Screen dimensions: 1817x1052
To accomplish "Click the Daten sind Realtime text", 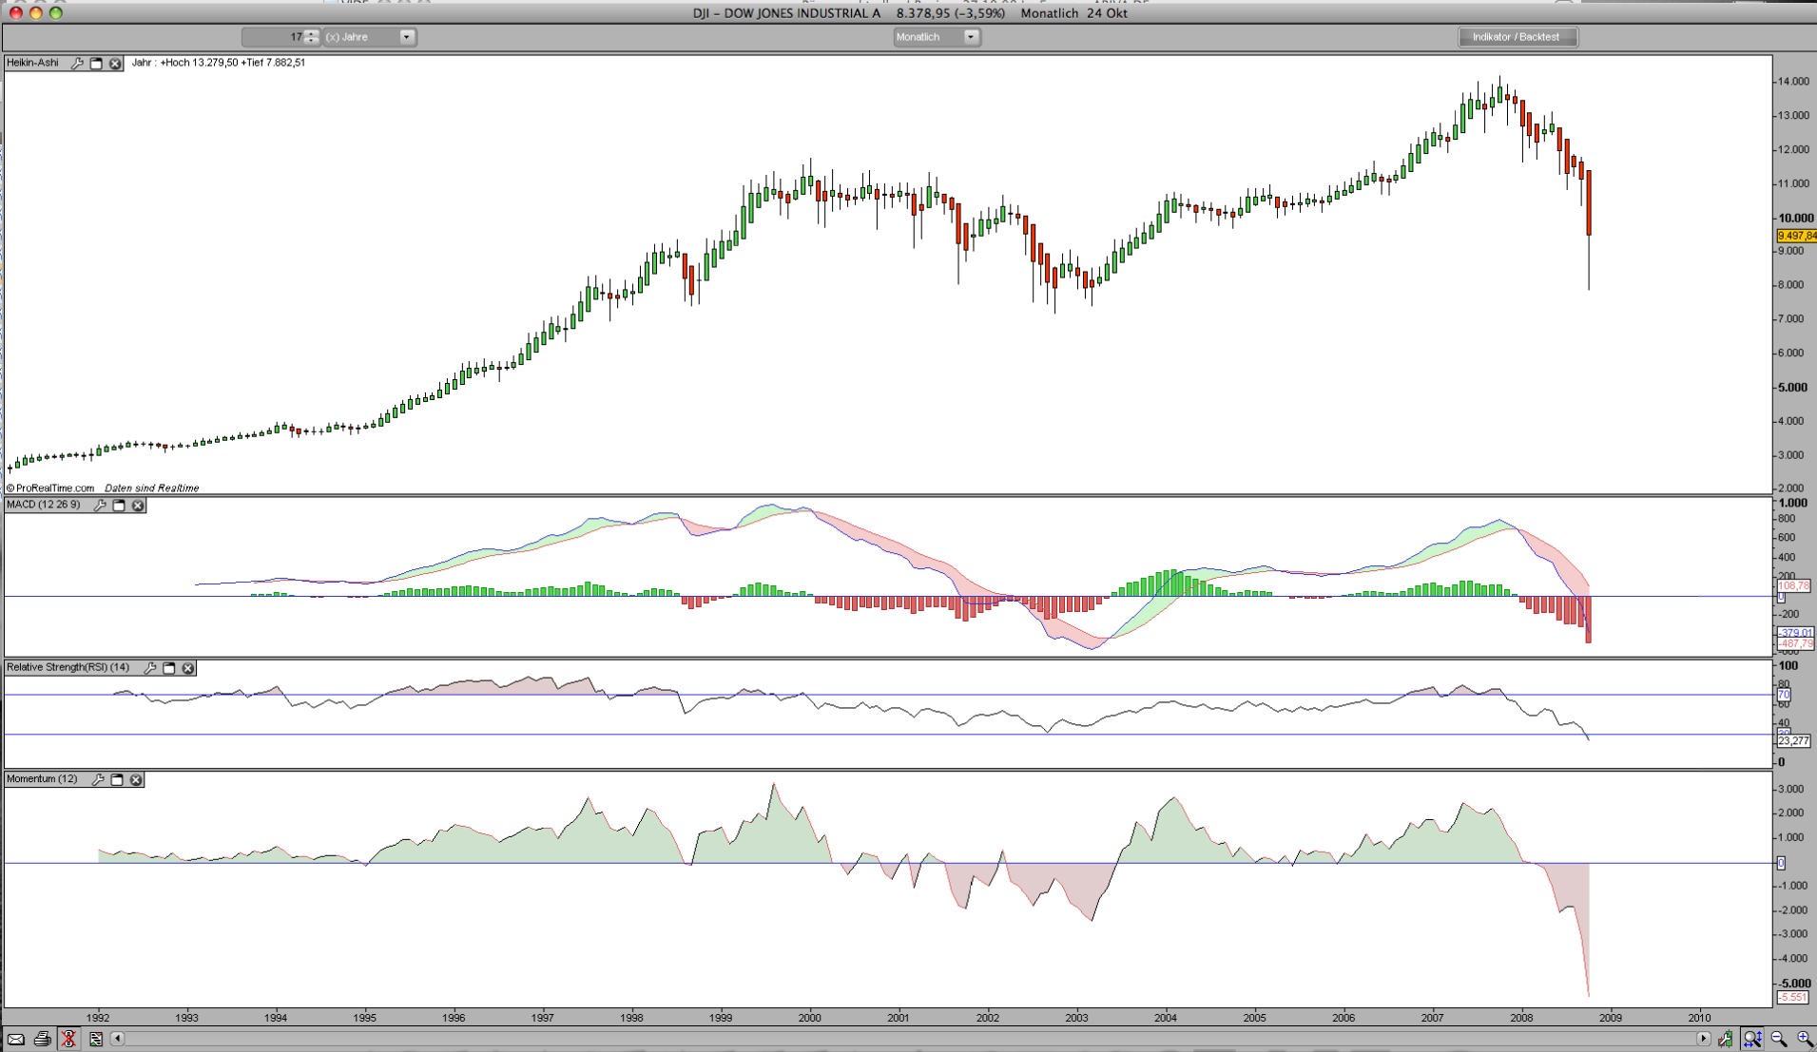I will [x=152, y=488].
